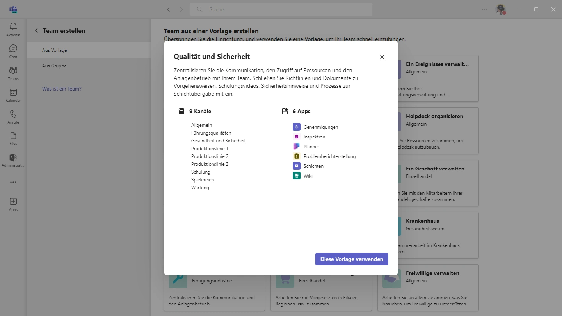Navigate back with the history arrow
Screen dimensions: 562x316
tap(168, 9)
